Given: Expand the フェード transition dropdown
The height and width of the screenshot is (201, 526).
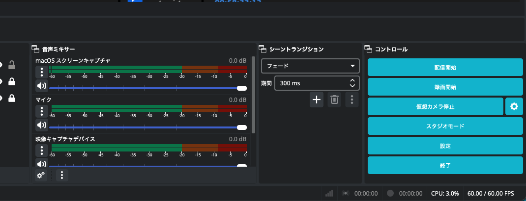Looking at the screenshot, I should click(x=310, y=66).
